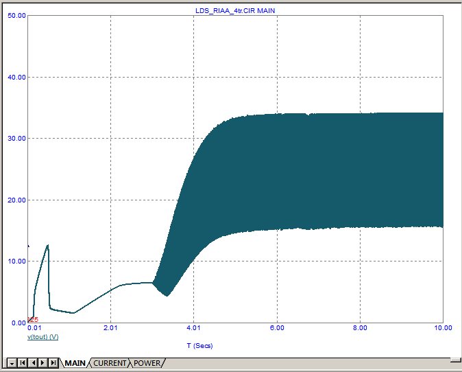Click the 20.00 y-axis value
This screenshot has height=372, width=462.
point(17,200)
